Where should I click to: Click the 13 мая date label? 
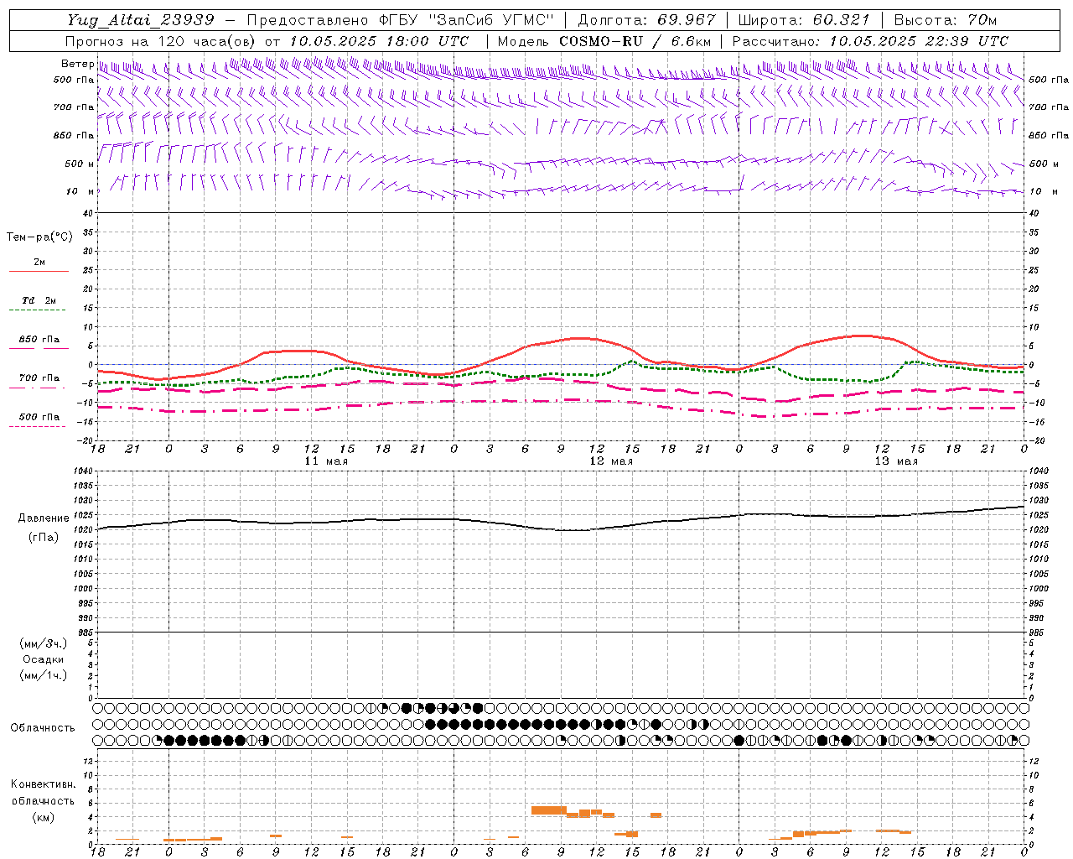point(896,461)
